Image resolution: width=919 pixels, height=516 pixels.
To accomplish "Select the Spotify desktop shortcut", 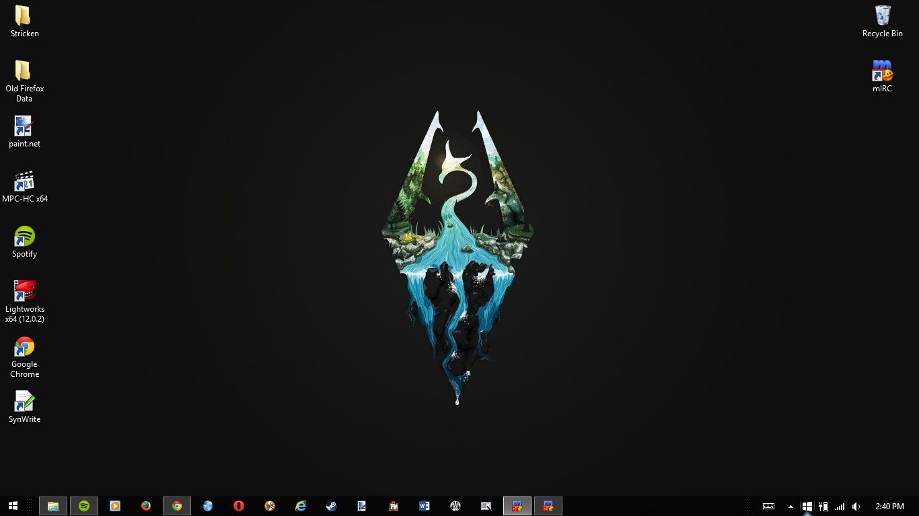I will click(x=24, y=242).
